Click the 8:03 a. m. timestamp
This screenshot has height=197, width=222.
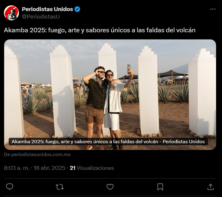coord(16,168)
